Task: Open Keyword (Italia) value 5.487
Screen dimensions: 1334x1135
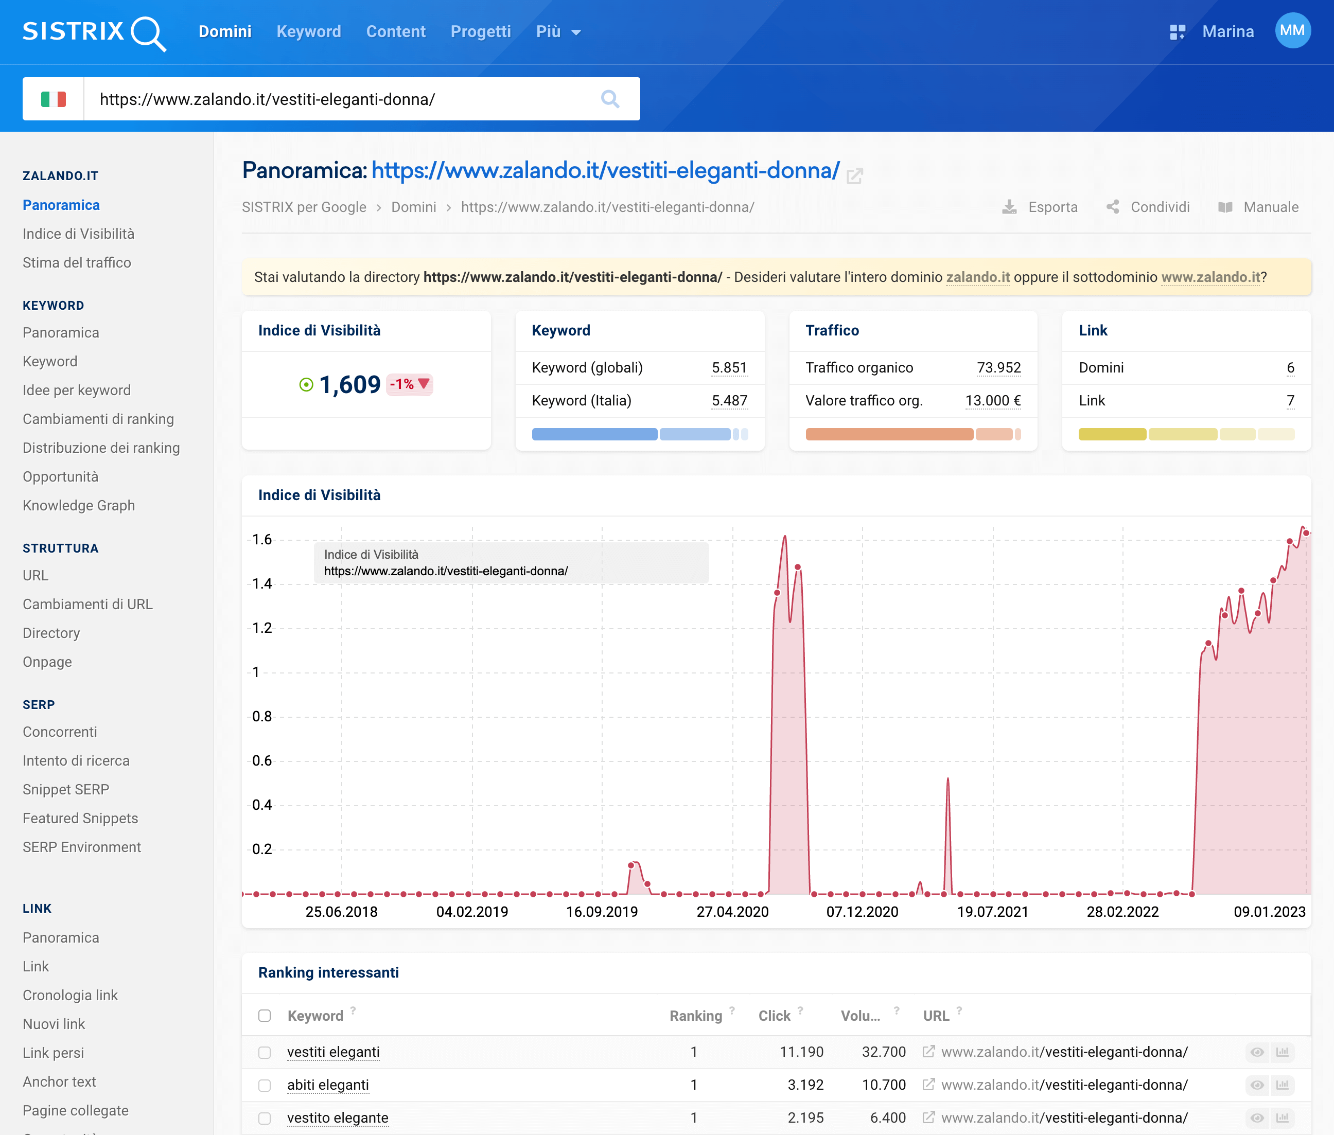Action: pos(729,400)
